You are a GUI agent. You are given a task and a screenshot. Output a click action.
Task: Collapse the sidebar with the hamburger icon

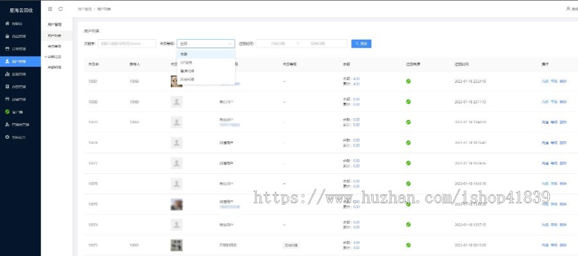click(x=50, y=9)
